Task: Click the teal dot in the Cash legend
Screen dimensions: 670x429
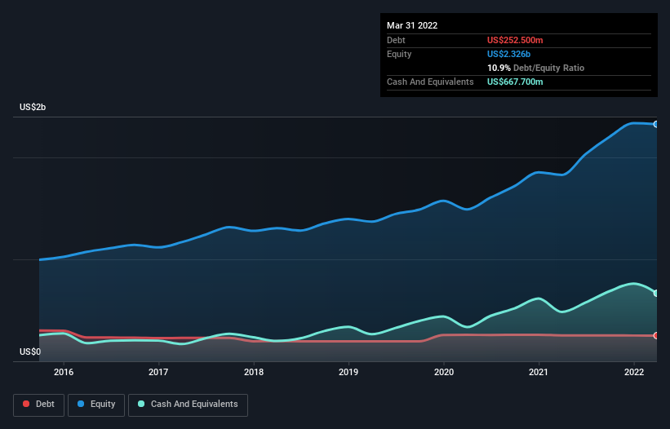Action: point(141,404)
